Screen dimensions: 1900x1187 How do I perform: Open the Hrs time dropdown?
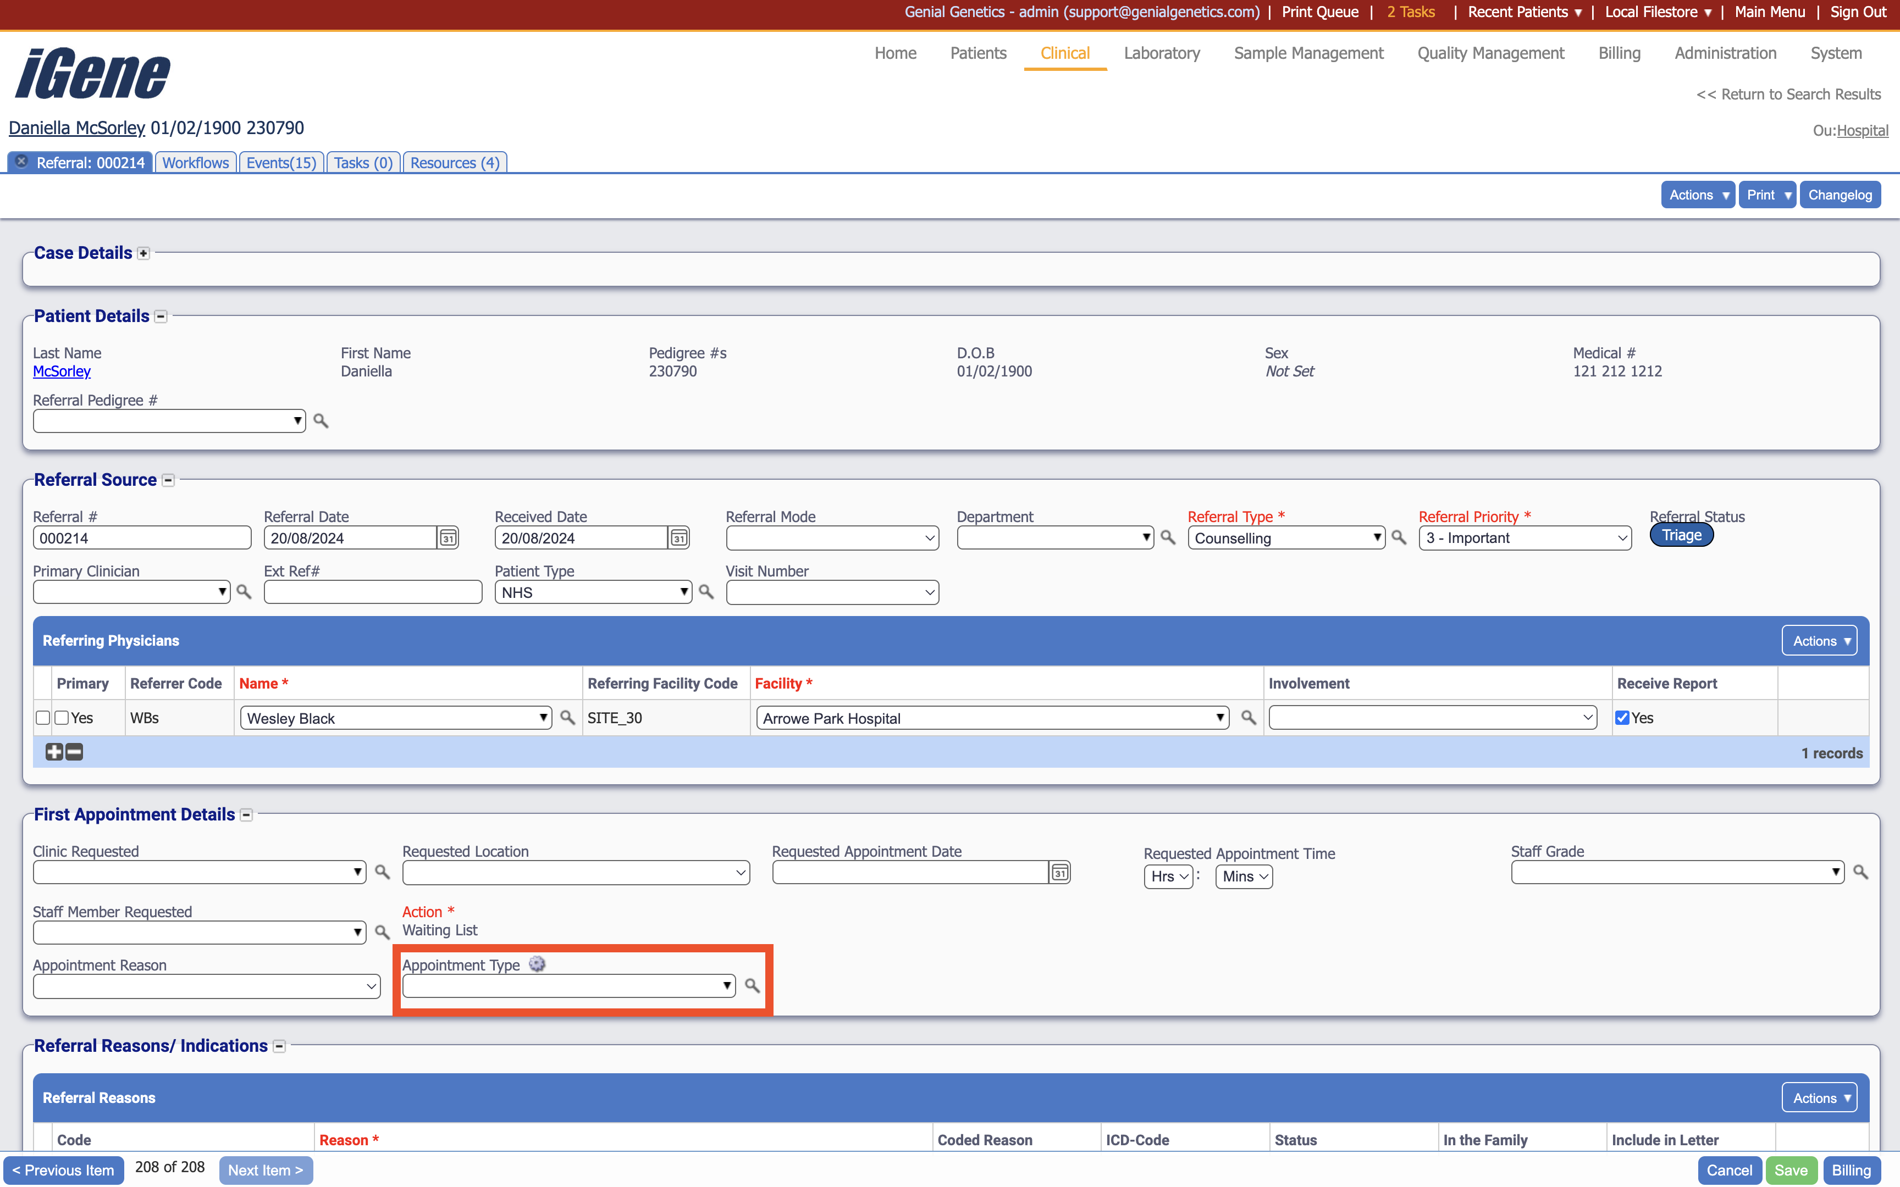1168,876
